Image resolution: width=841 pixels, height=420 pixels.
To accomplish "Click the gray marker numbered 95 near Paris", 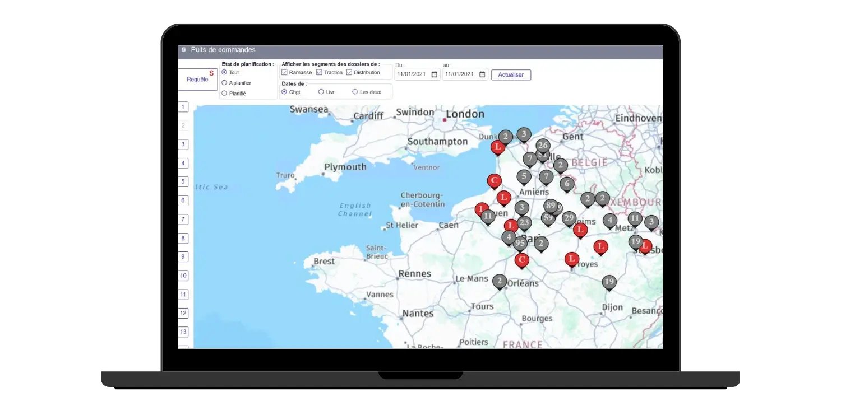I will tap(520, 244).
